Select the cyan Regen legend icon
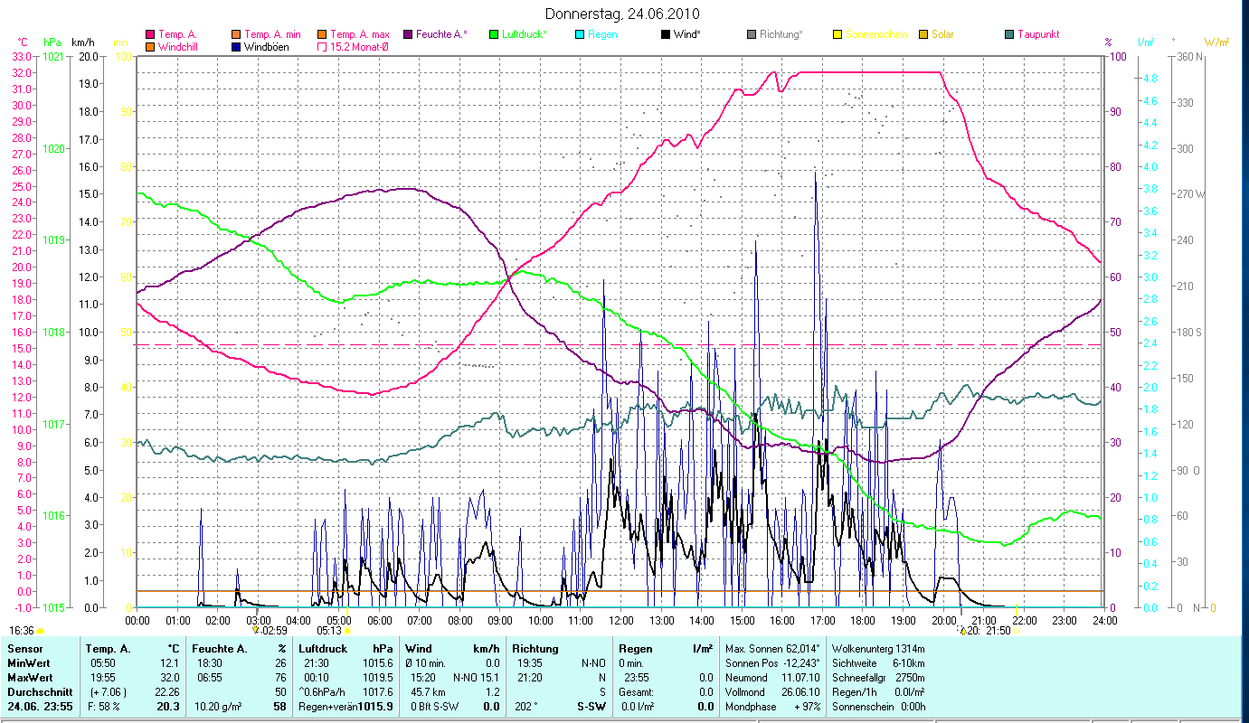The width and height of the screenshot is (1249, 723). (x=580, y=34)
